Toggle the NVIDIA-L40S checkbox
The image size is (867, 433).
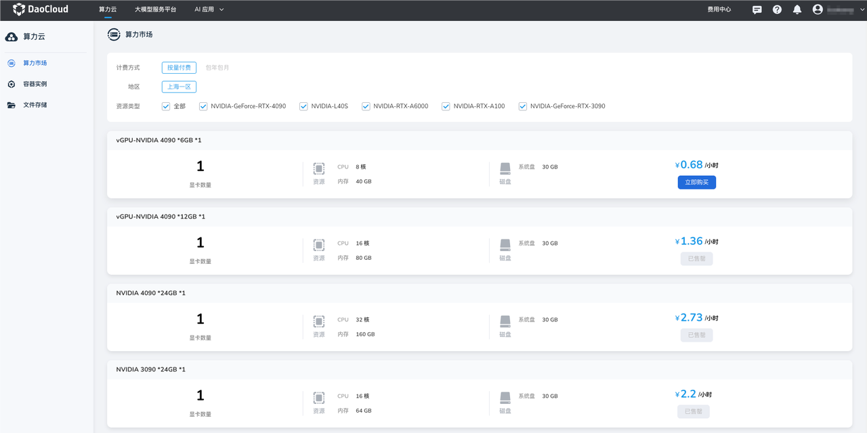(303, 106)
